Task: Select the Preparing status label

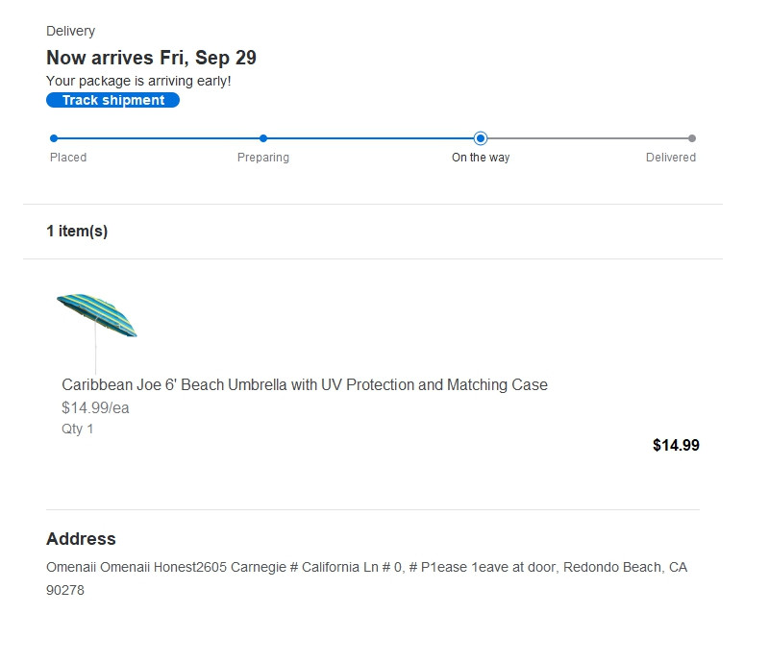Action: 263,158
